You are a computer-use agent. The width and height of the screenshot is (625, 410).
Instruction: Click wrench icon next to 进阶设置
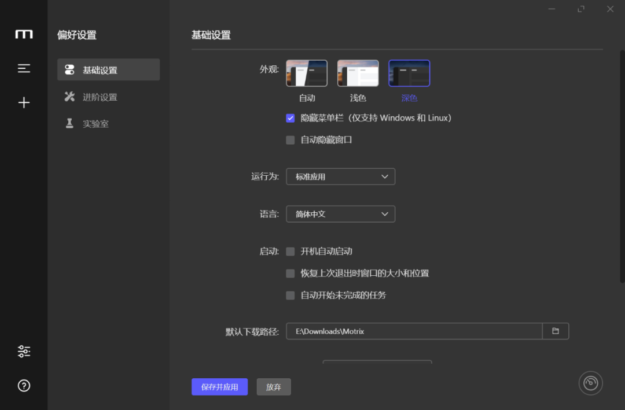click(69, 97)
